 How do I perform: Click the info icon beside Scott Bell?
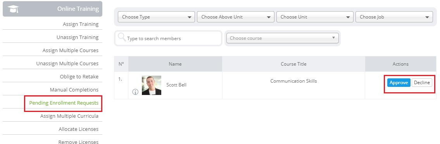point(135,92)
